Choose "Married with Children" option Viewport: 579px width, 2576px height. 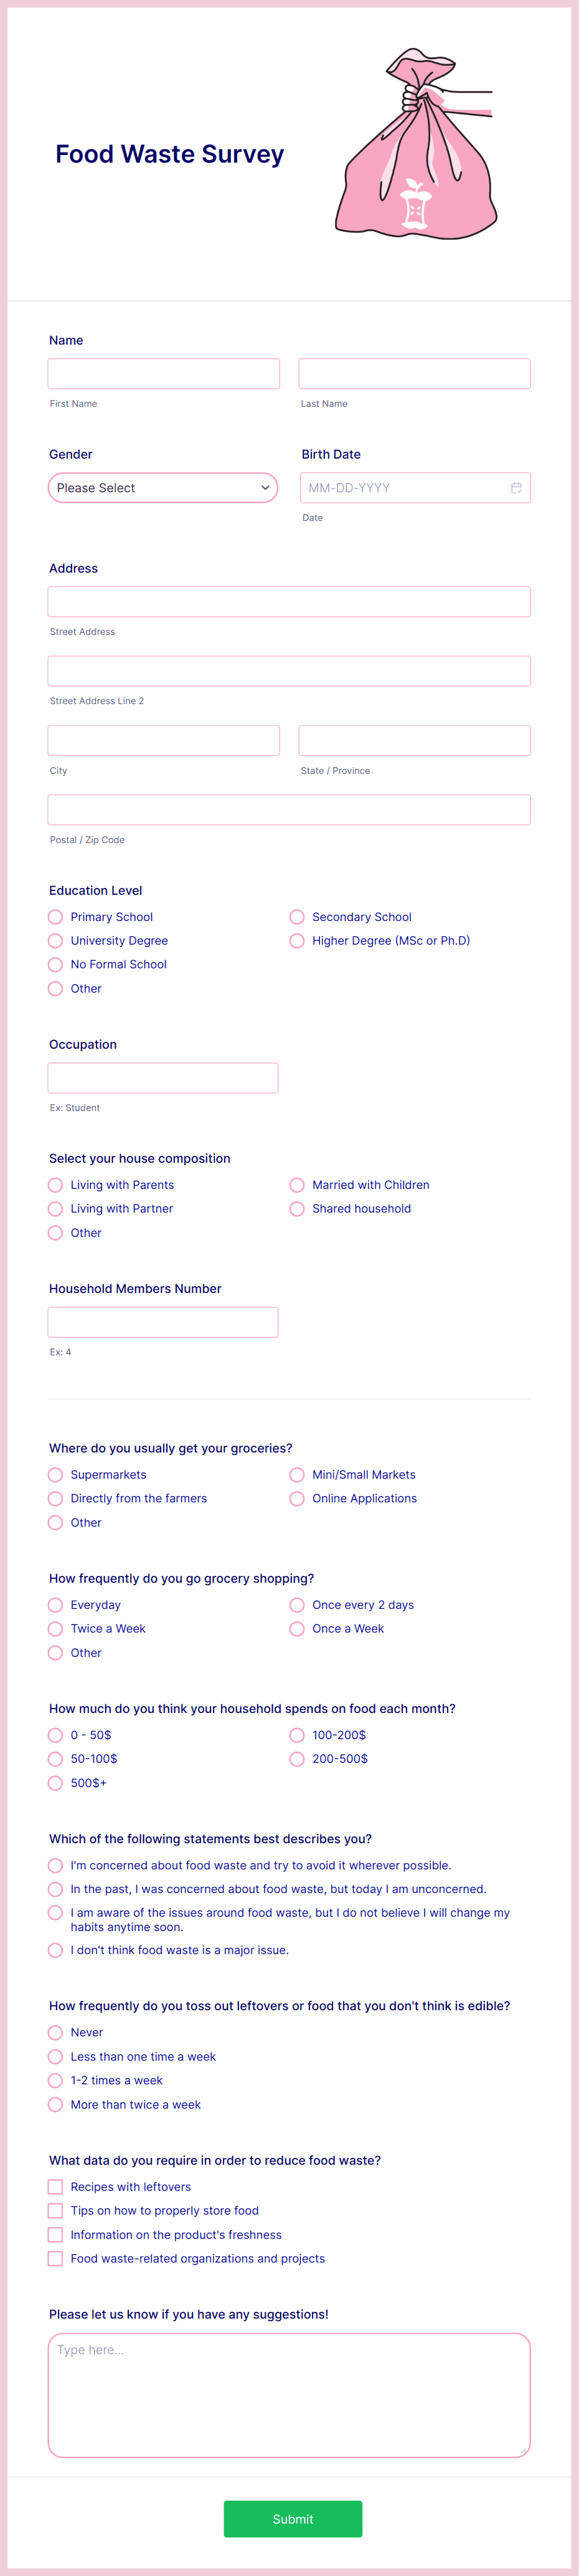click(296, 1185)
